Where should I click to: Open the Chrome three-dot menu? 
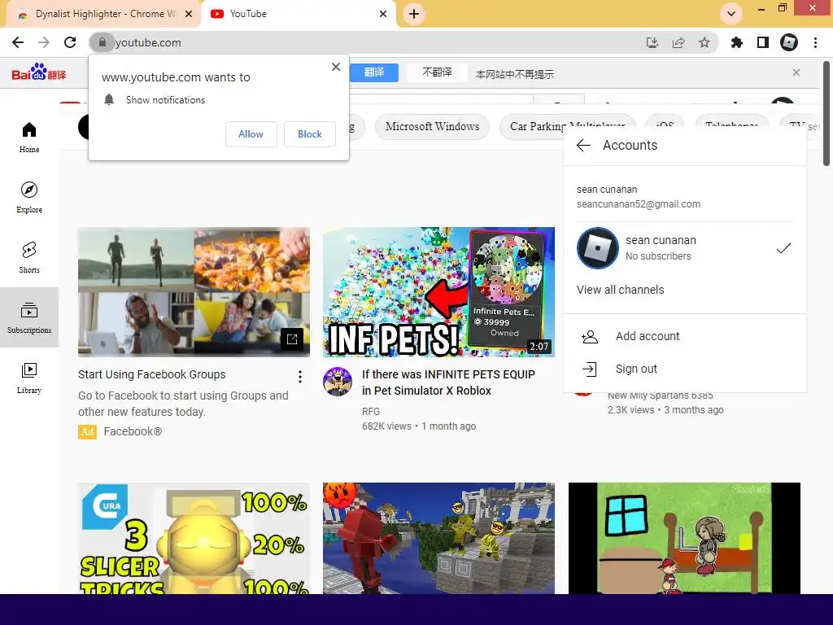click(x=815, y=42)
